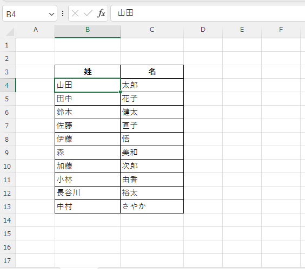Select the row 4 header
The image size is (305, 269).
click(8, 85)
